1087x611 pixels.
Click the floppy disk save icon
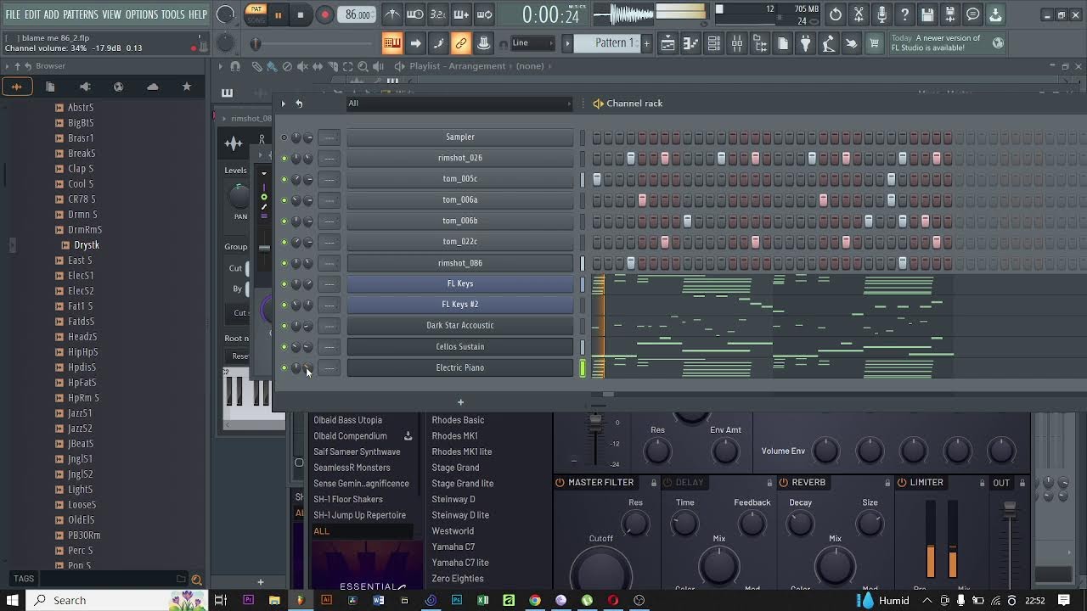927,14
